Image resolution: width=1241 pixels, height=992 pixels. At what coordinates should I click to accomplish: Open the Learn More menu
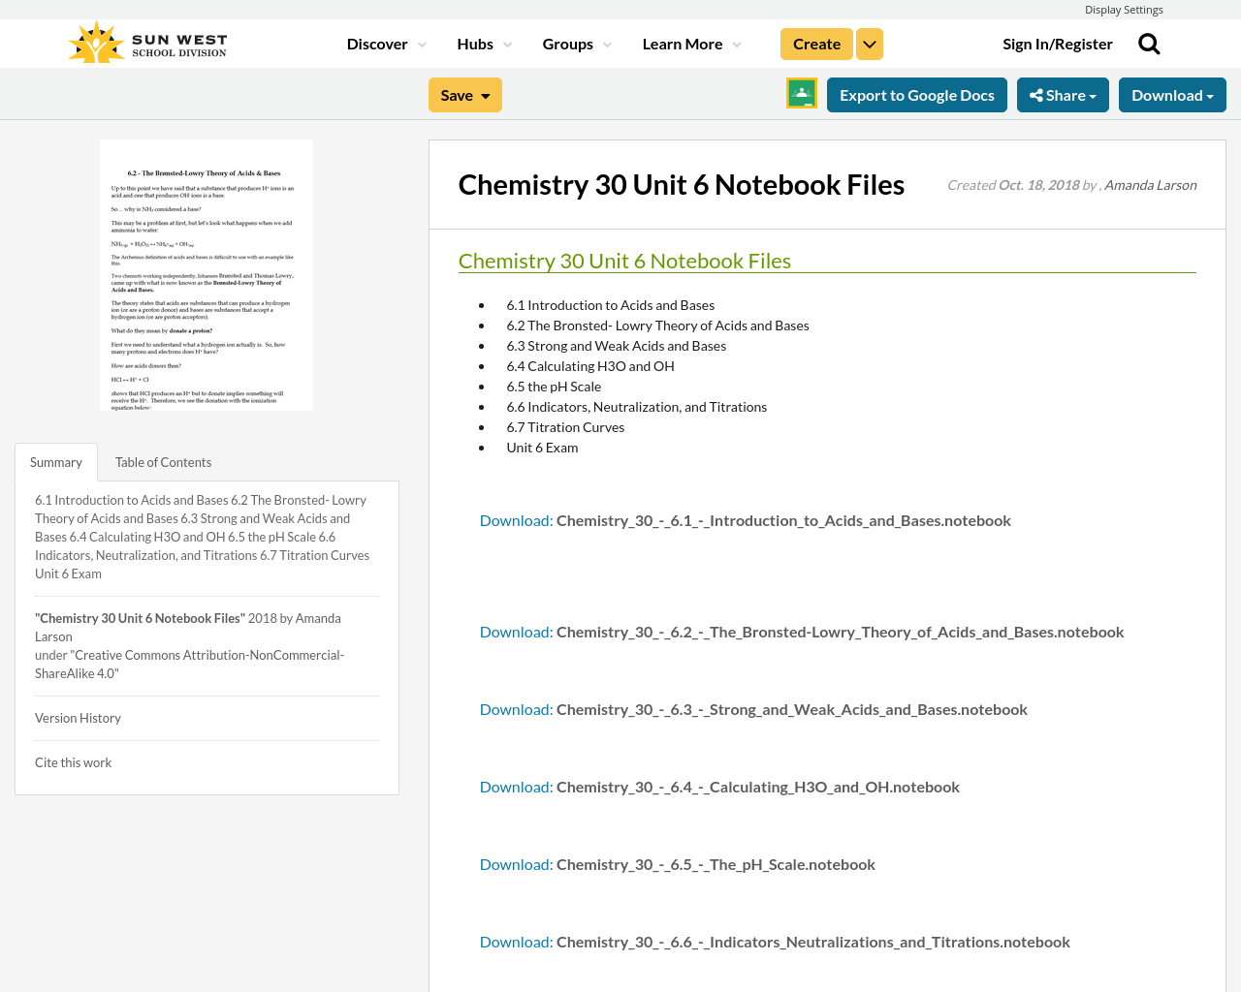[x=690, y=43]
